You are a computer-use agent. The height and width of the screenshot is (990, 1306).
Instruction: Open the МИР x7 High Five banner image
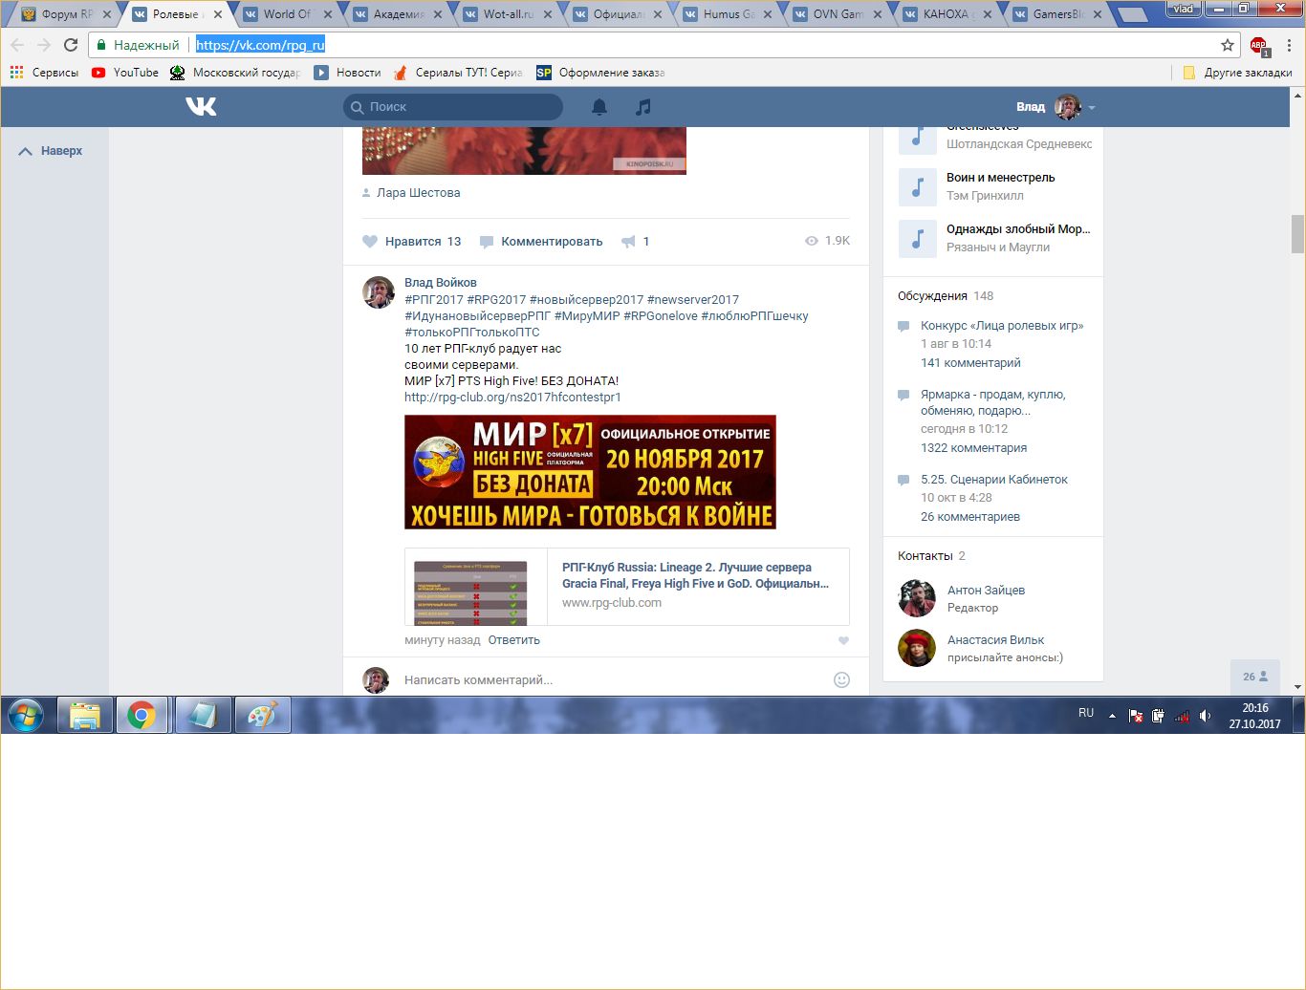click(590, 472)
